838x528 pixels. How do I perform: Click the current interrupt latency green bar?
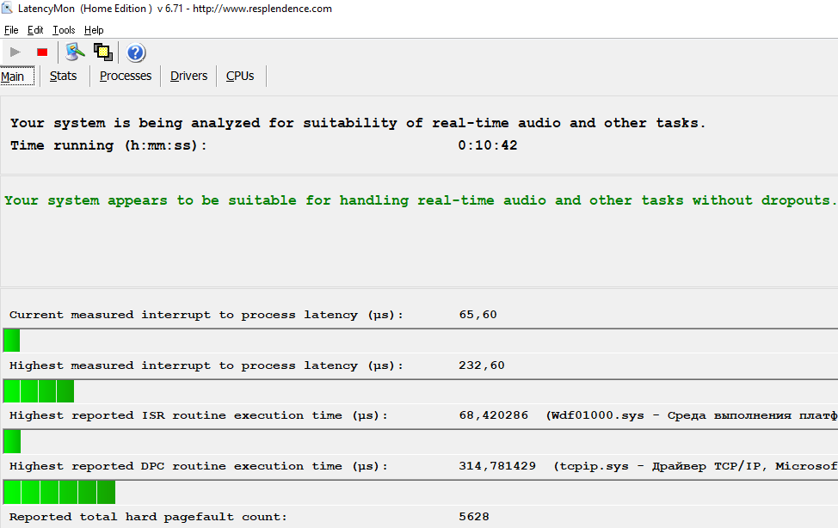point(12,341)
